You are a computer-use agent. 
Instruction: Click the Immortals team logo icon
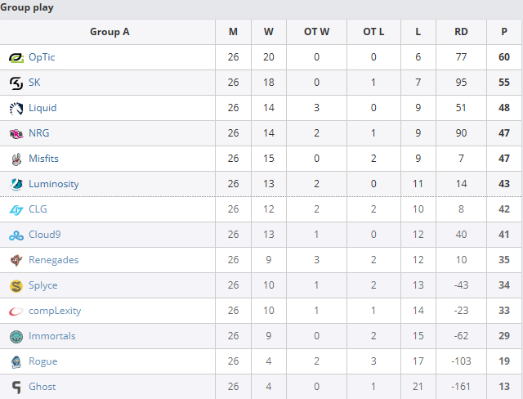(16, 336)
